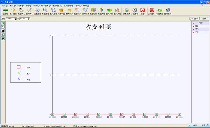Open the 系统管理 menu
Viewport: 210px width, 128px height.
69,6
